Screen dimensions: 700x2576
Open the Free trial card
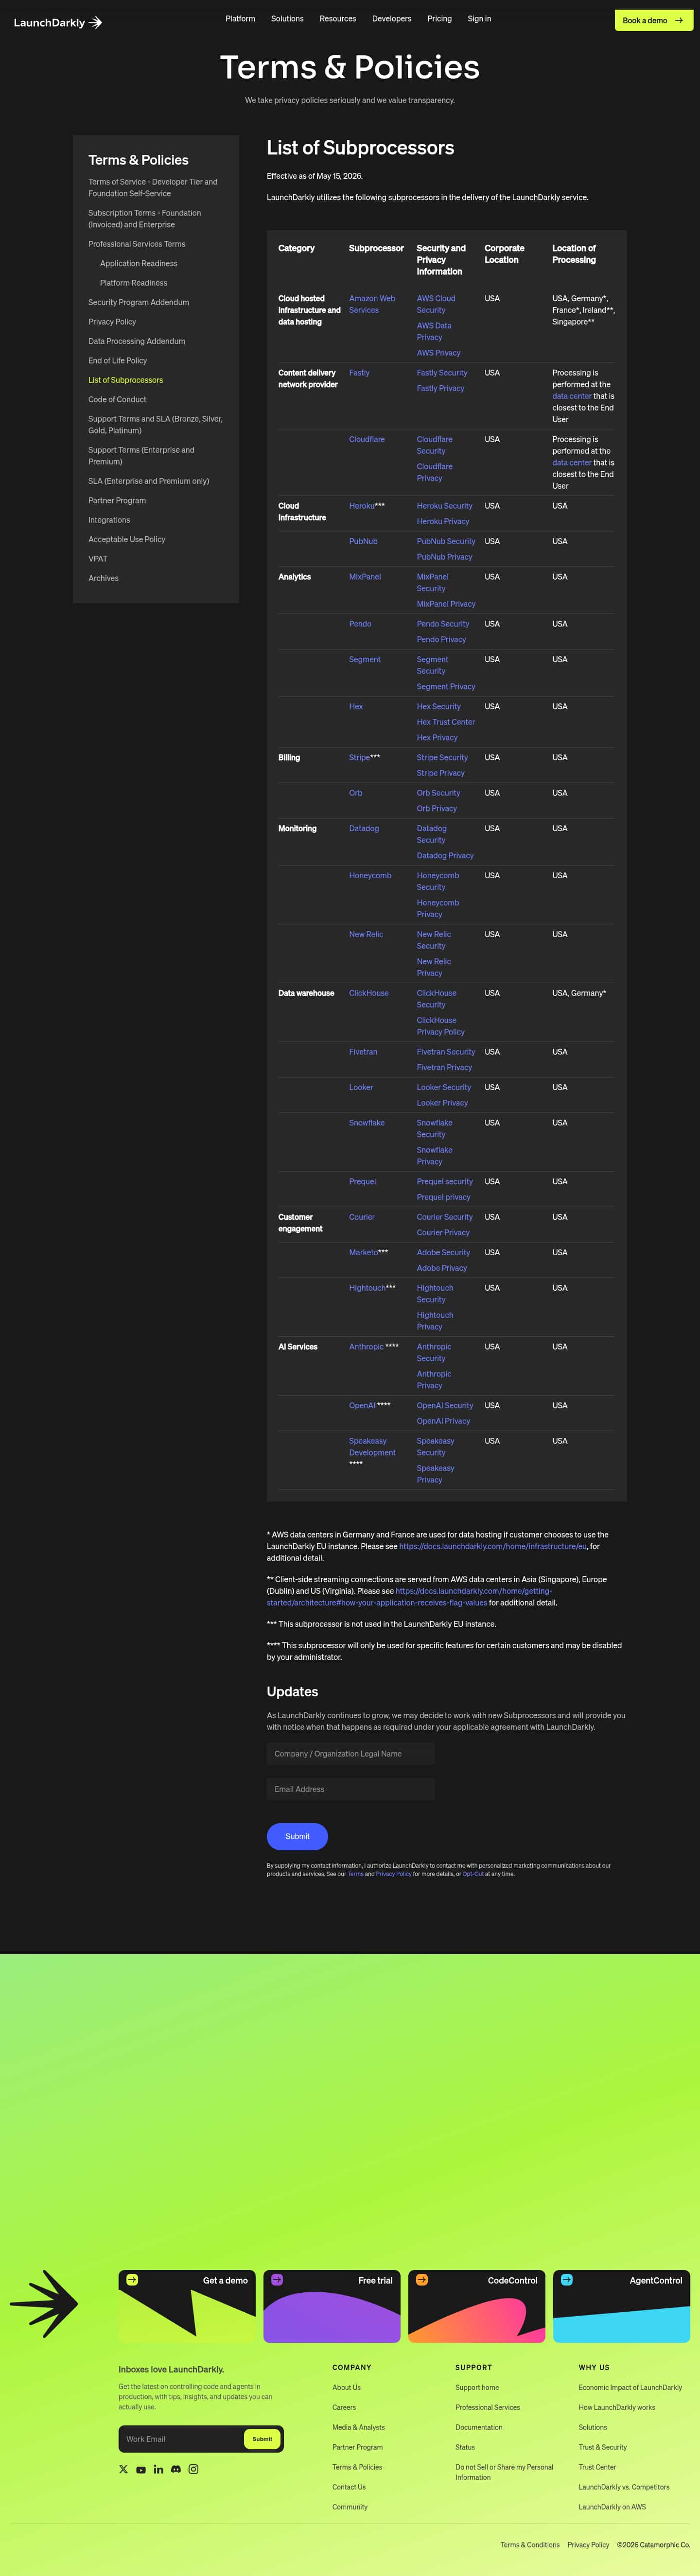[x=332, y=2306]
